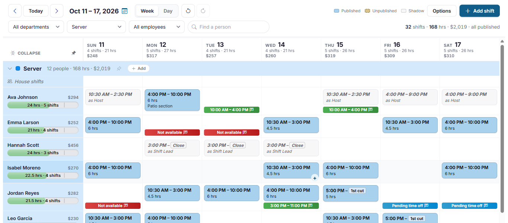Click the redo arrow icon
This screenshot has width=508, height=223.
tap(203, 11)
